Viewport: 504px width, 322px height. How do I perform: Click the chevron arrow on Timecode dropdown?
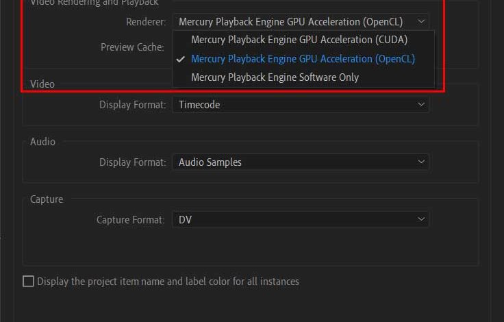click(421, 104)
